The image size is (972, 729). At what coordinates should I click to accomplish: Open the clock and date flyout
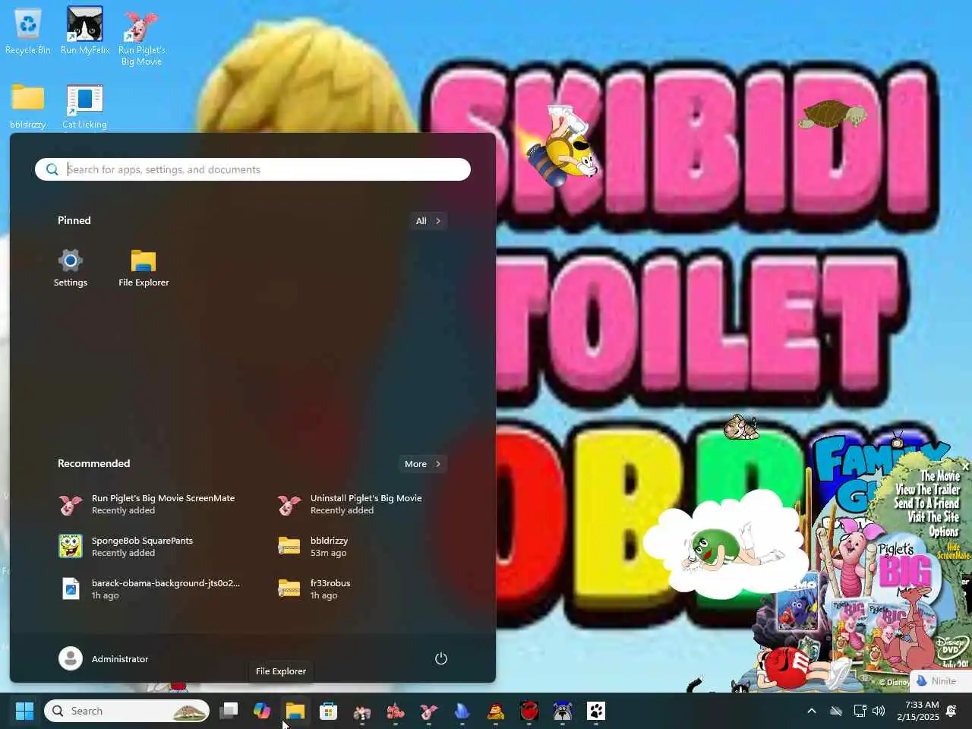click(x=918, y=711)
